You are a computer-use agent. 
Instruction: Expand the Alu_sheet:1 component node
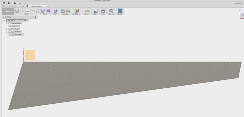(x=7, y=34)
